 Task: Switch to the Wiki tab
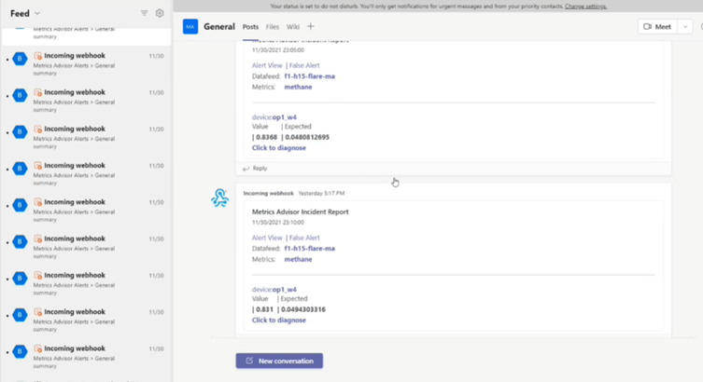[293, 27]
